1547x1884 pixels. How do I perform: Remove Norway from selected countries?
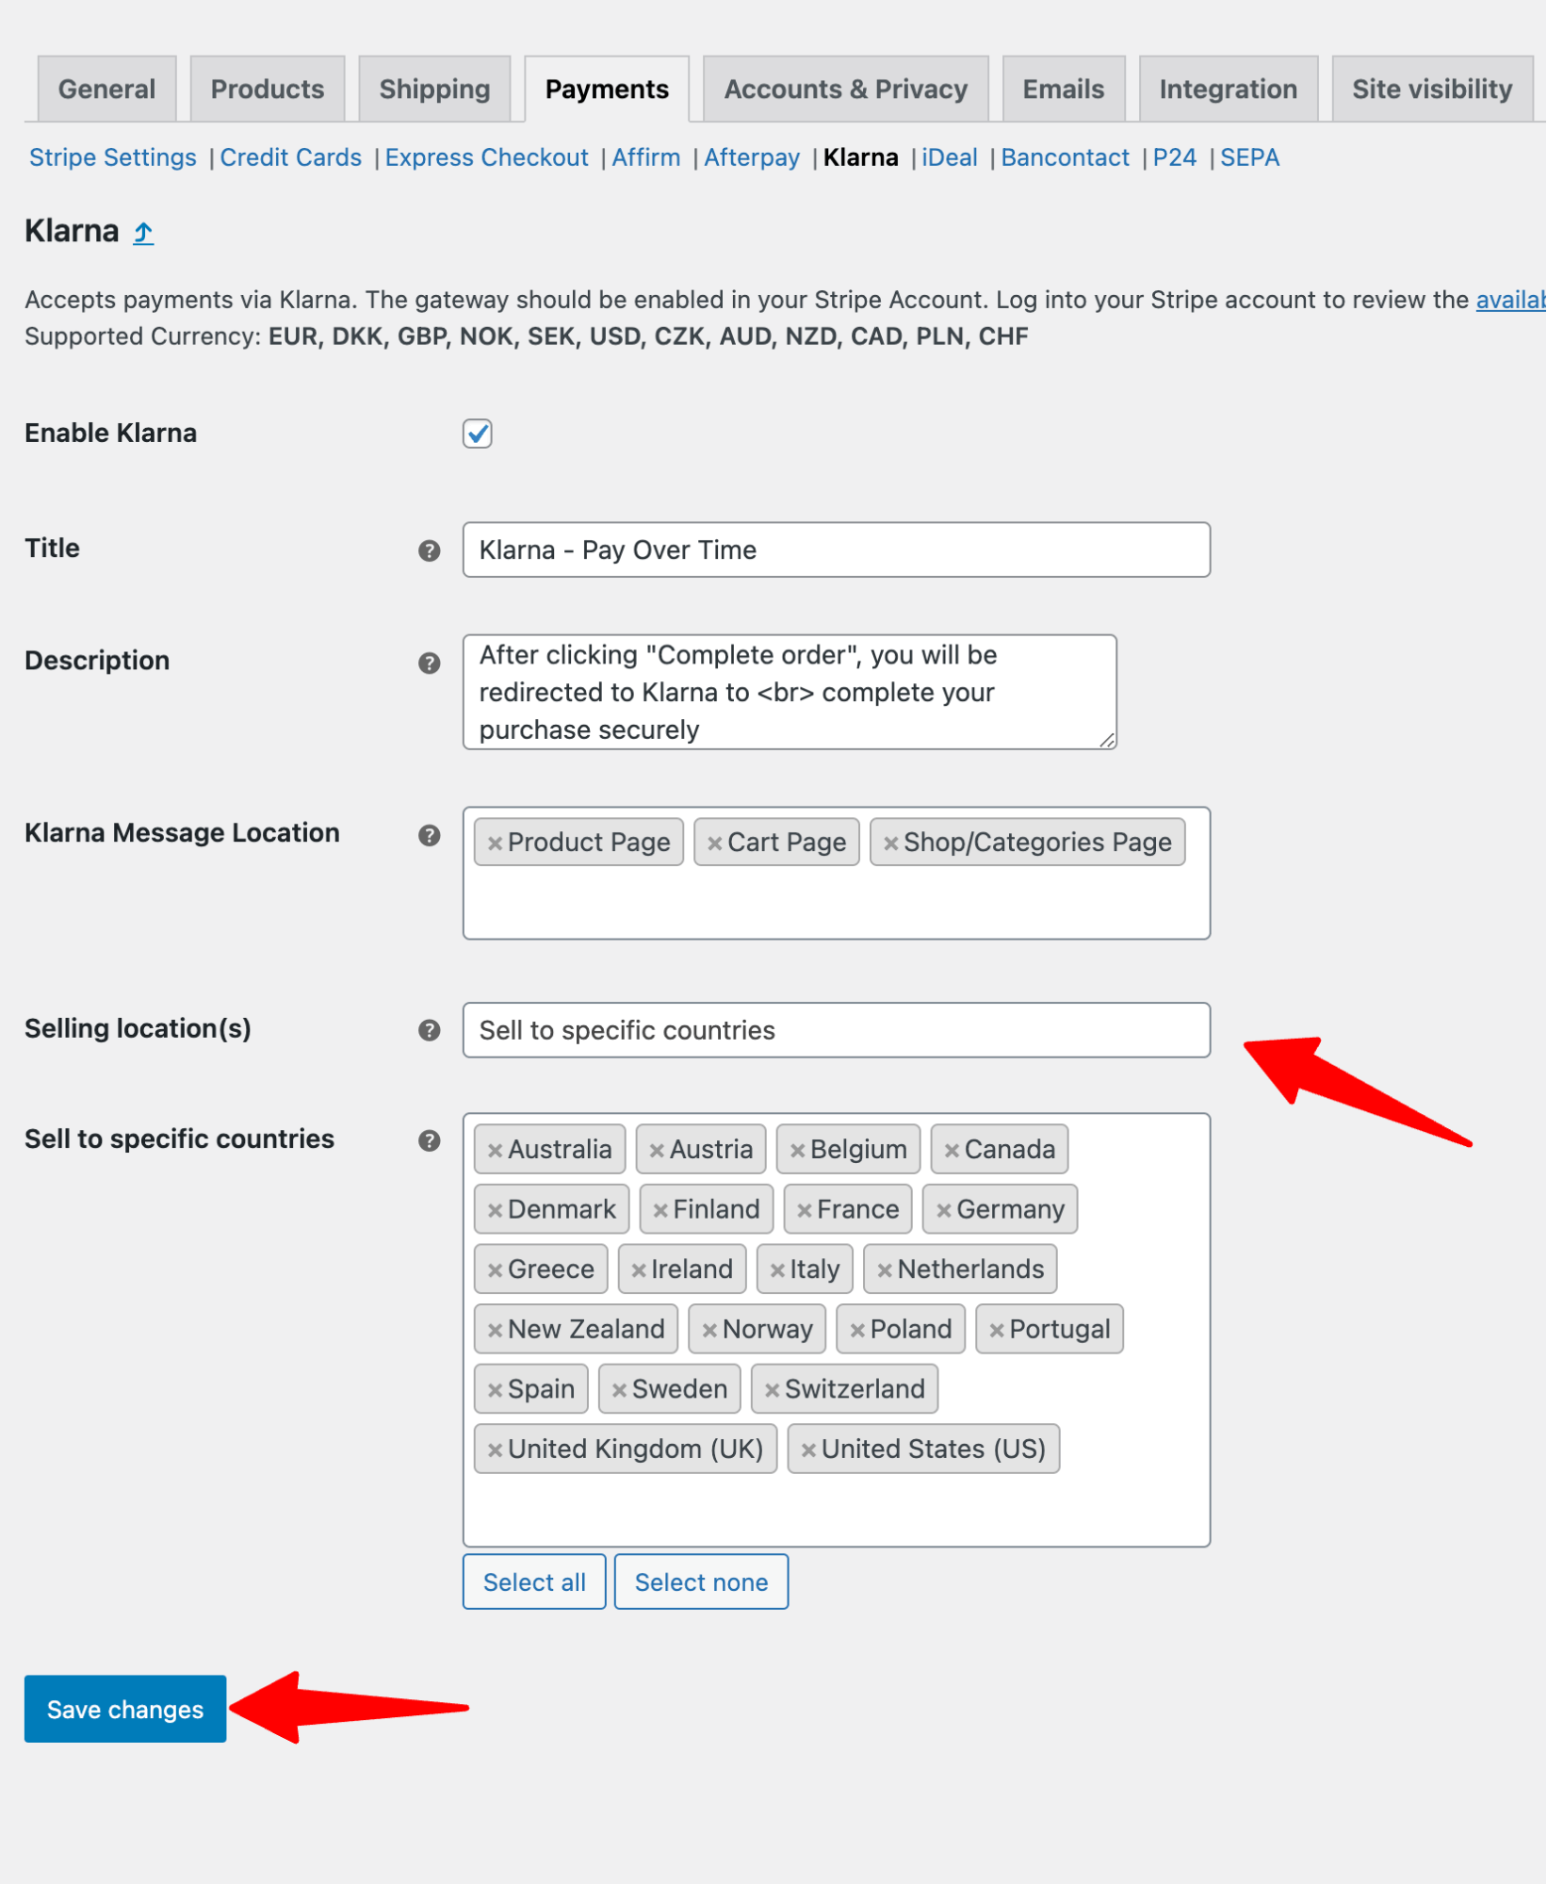(709, 1331)
